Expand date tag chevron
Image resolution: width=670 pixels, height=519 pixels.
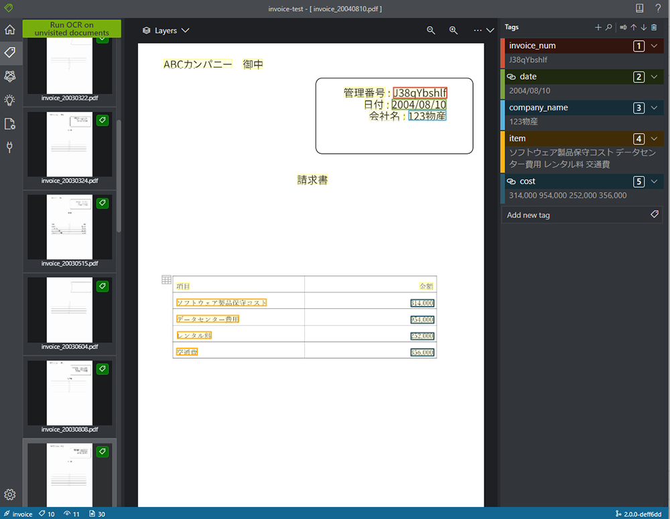point(654,77)
